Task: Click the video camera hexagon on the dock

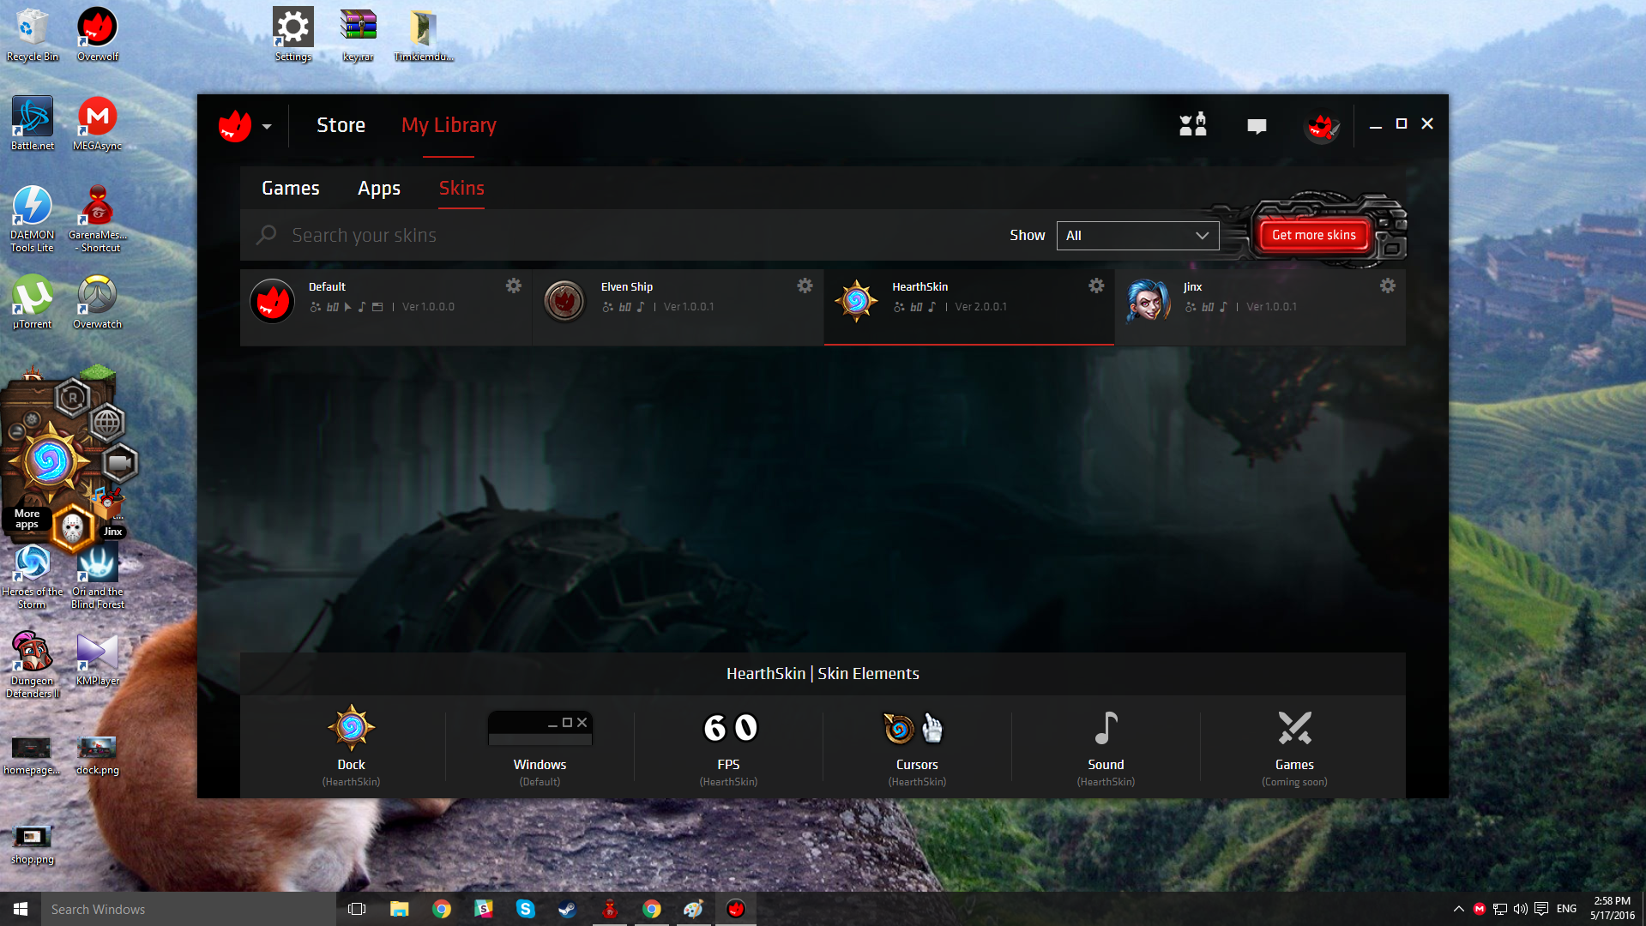Action: click(x=120, y=464)
